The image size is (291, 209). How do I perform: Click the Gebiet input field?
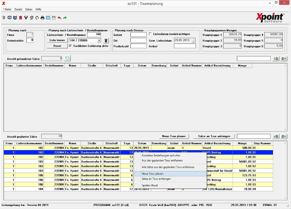point(138,34)
